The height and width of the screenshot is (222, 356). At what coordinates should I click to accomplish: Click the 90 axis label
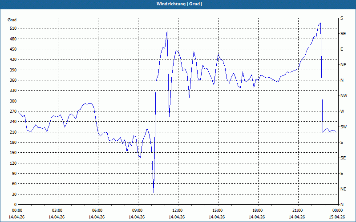14,174
